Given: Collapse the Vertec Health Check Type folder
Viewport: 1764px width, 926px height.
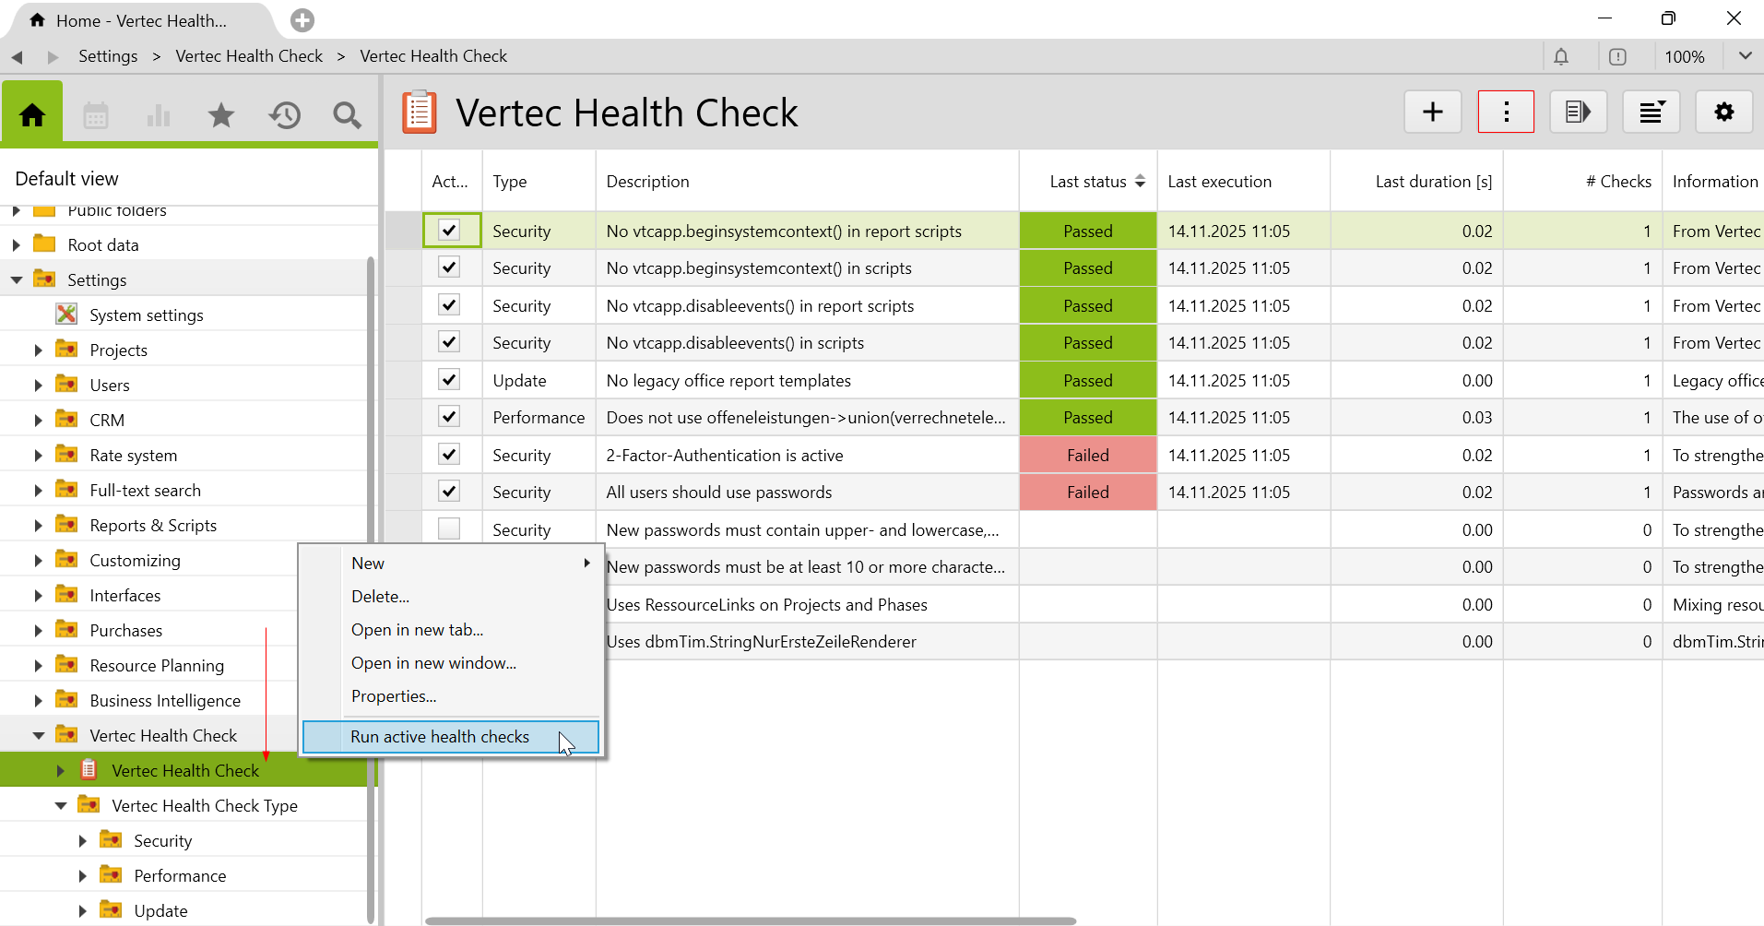Looking at the screenshot, I should point(61,806).
